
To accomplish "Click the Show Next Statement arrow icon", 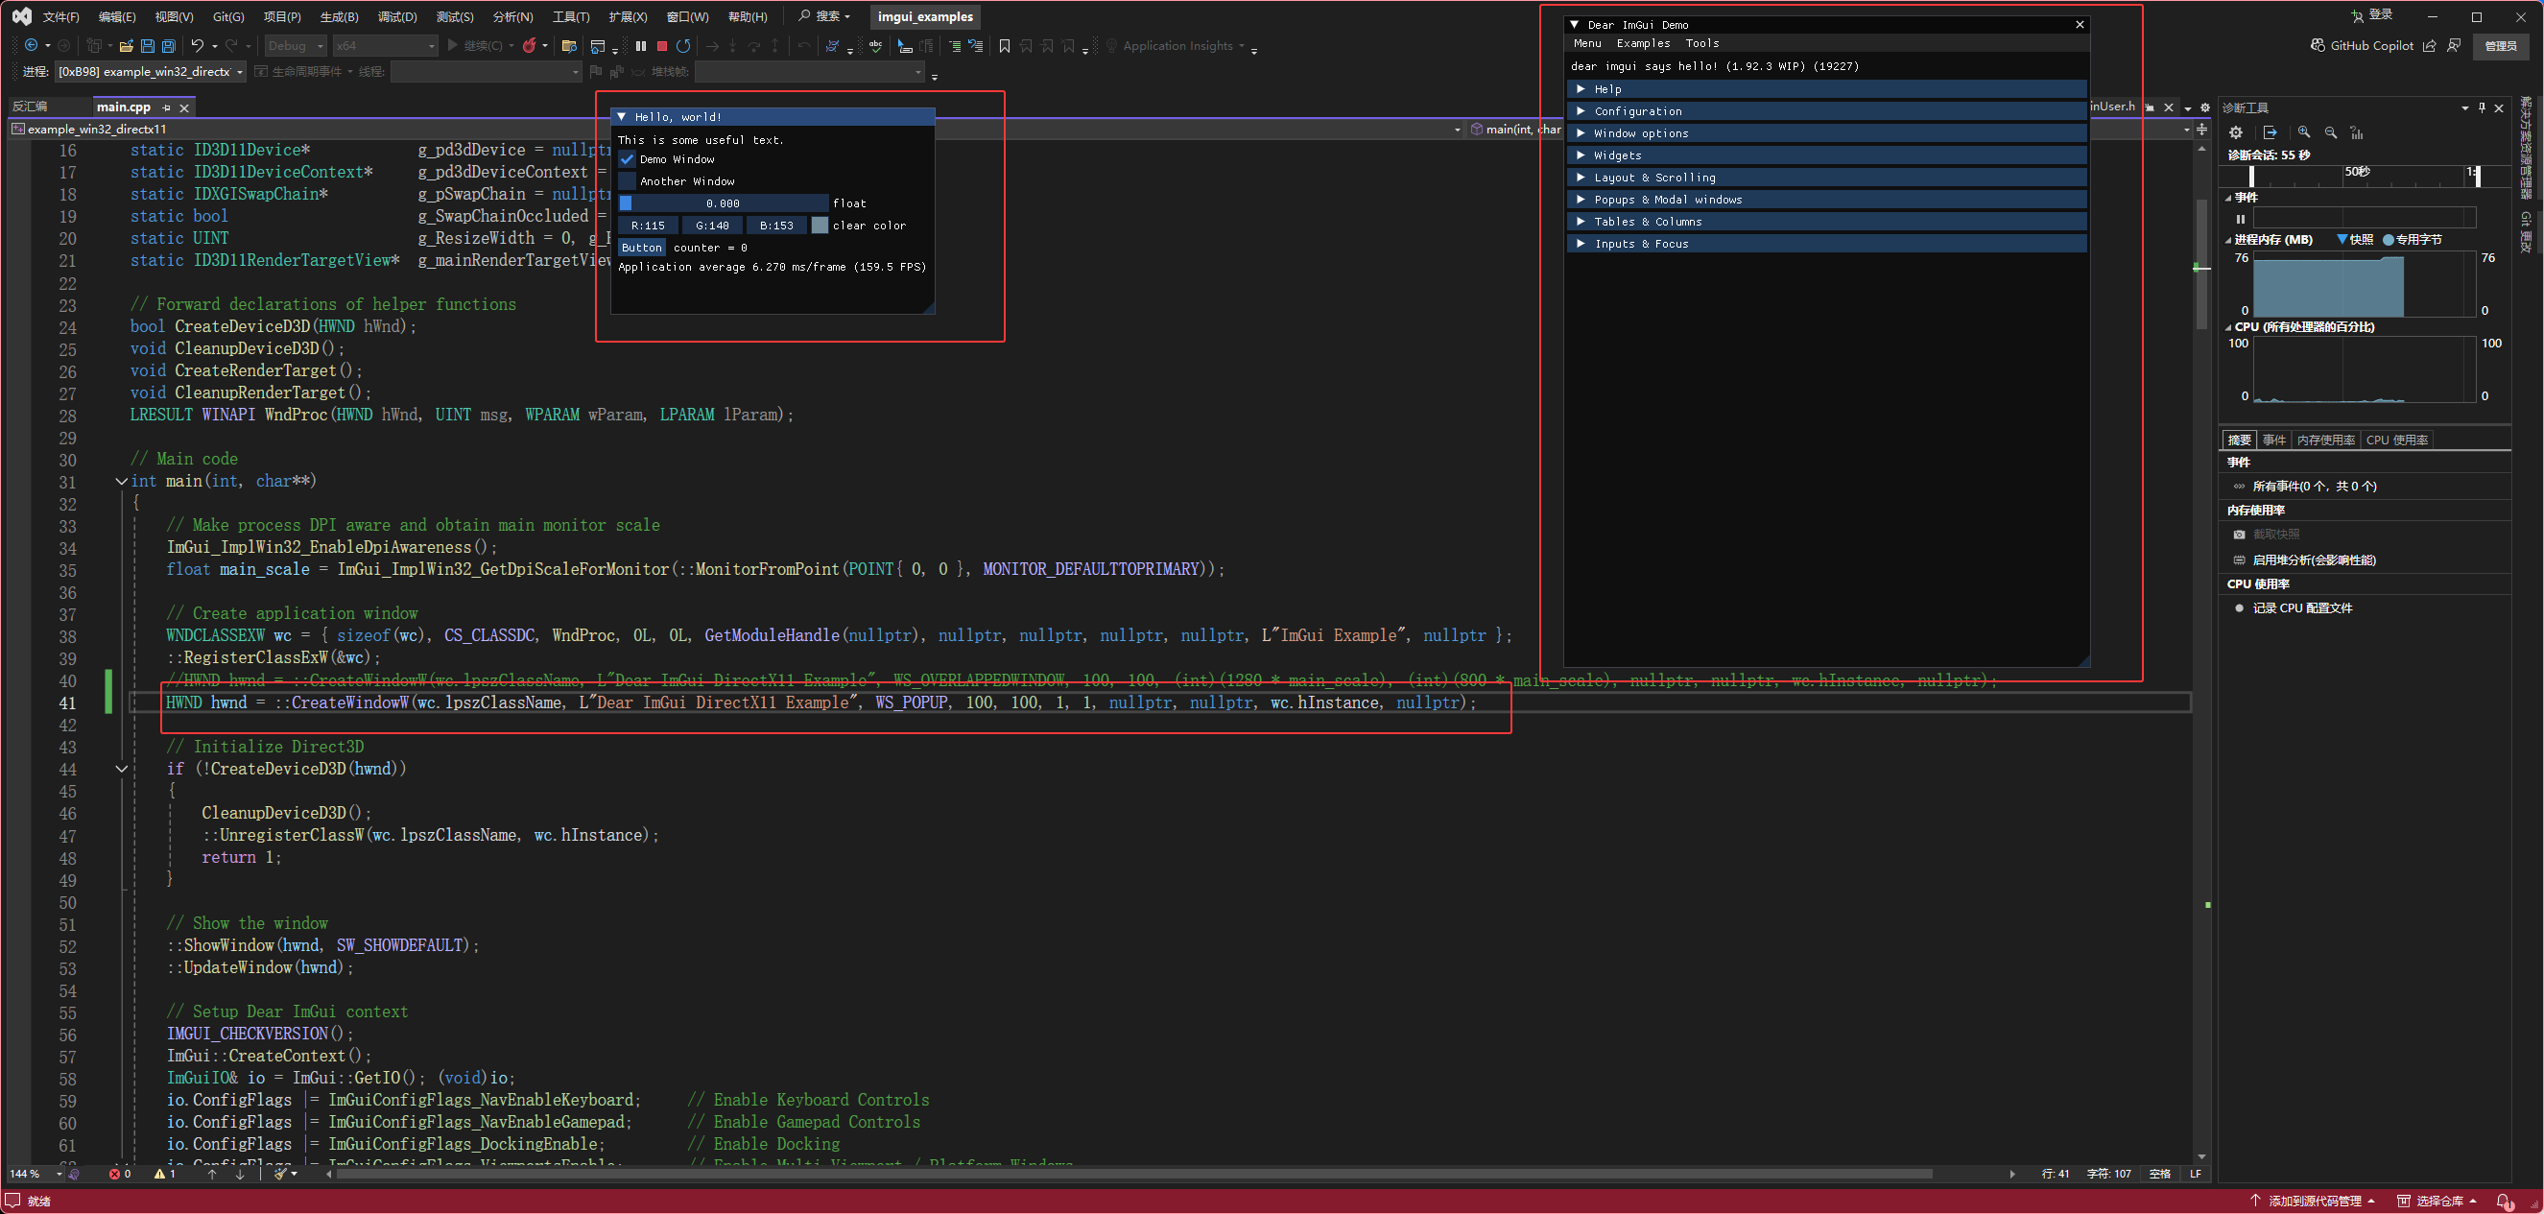I will pyautogui.click(x=712, y=45).
